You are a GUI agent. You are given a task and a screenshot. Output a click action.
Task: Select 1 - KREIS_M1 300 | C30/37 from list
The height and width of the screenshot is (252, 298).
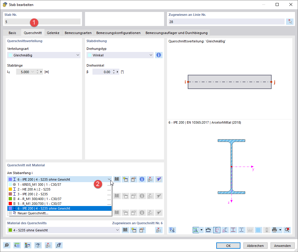(x=59, y=185)
